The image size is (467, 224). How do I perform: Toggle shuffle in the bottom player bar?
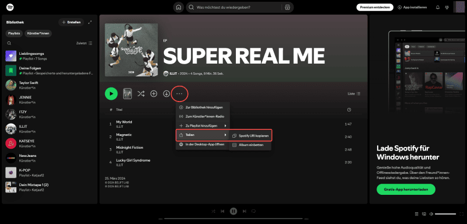(213, 211)
